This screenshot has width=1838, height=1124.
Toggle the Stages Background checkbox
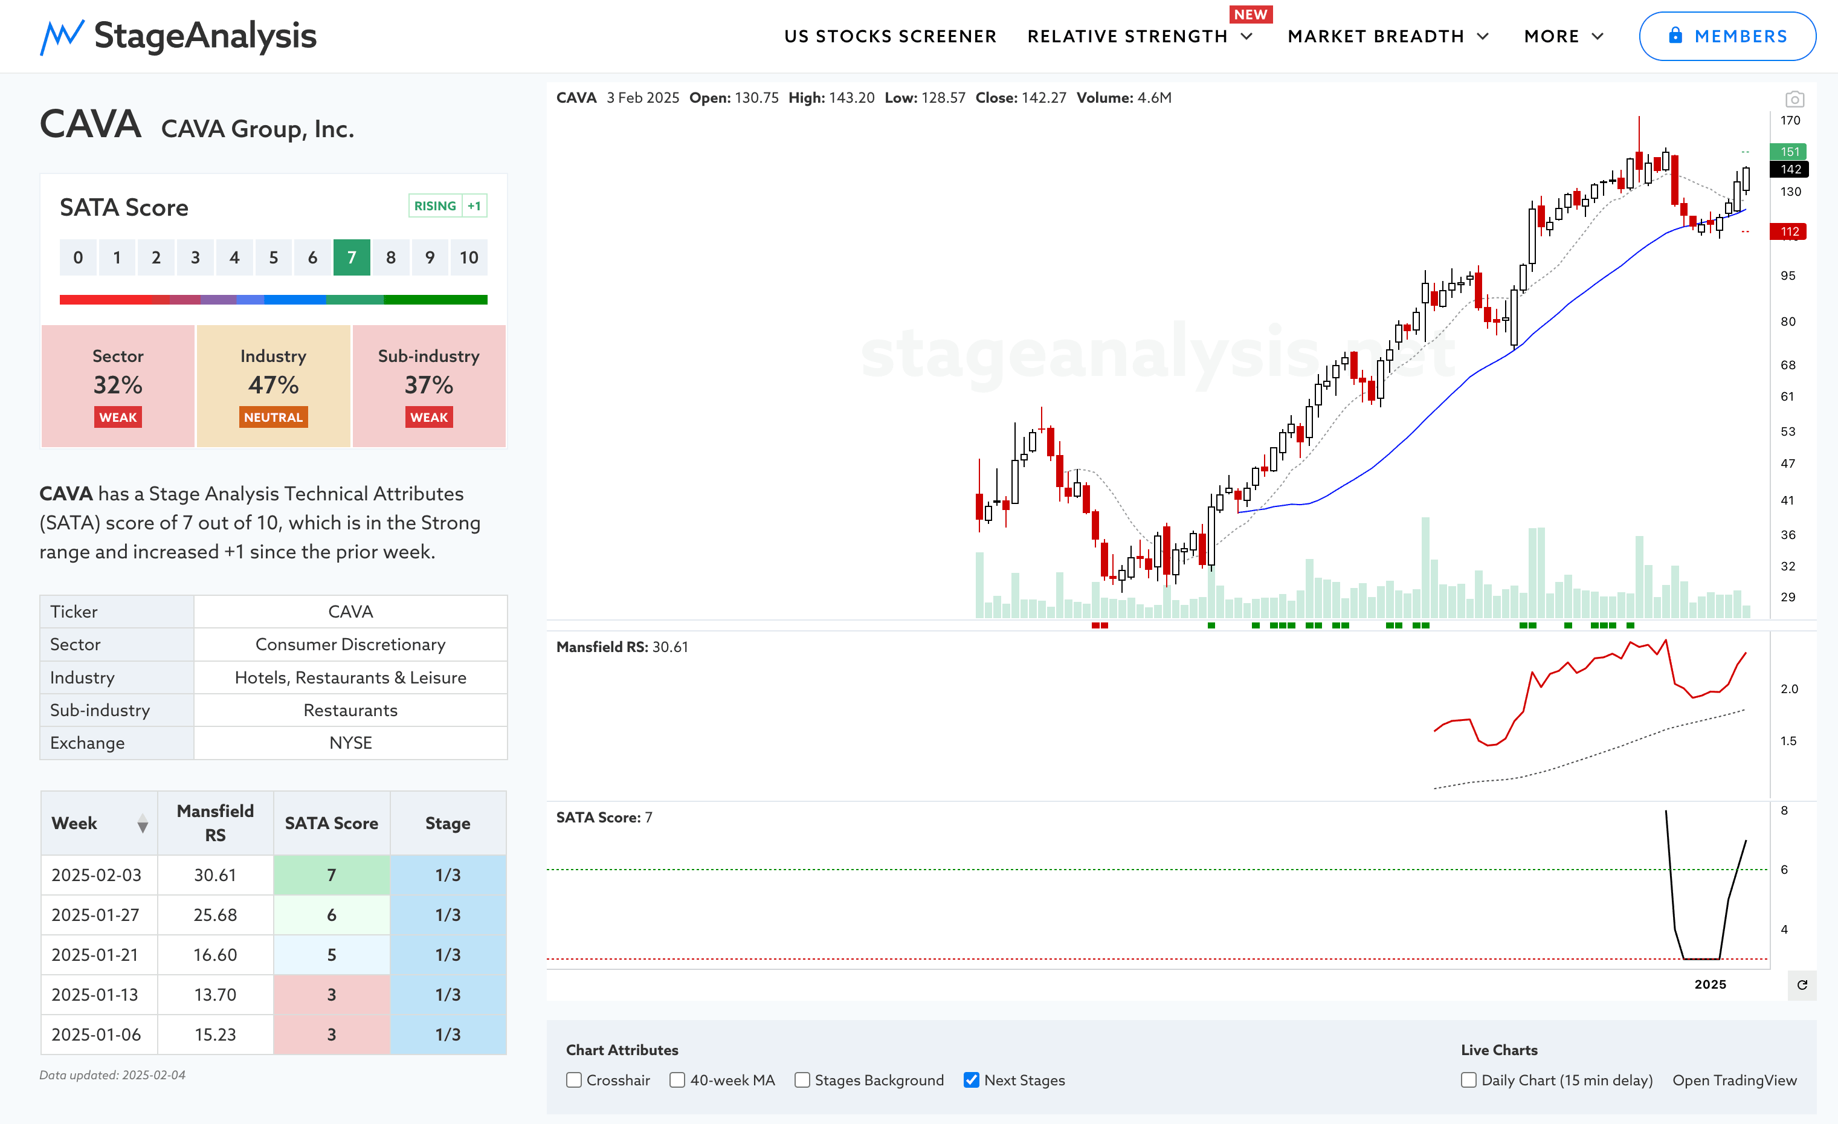tap(802, 1080)
